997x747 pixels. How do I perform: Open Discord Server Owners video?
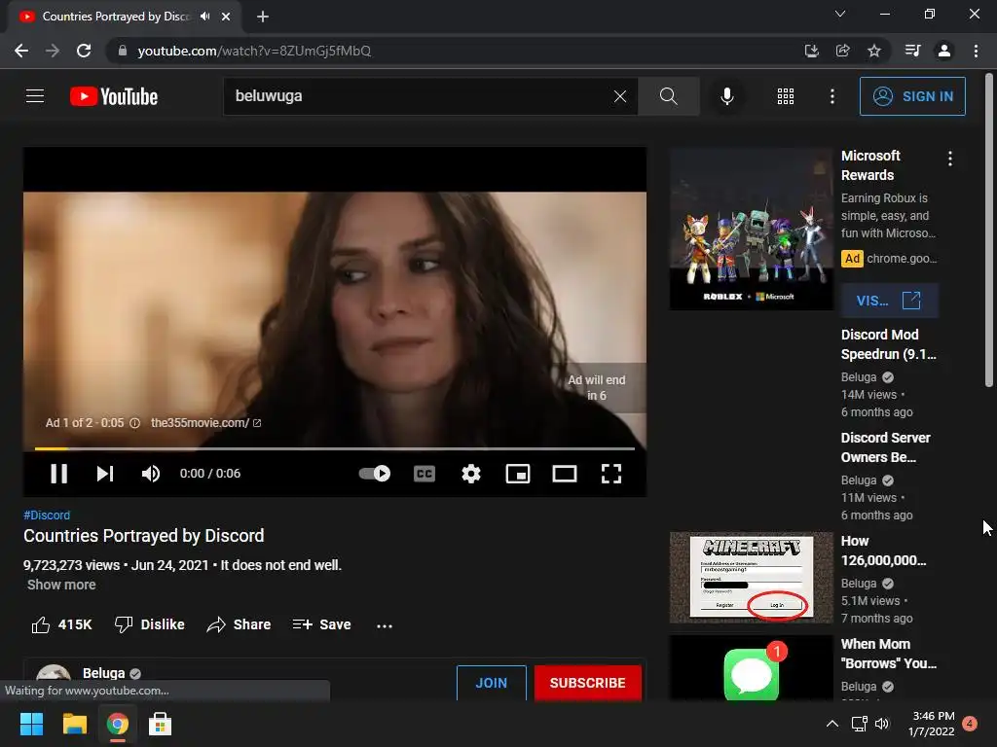(885, 447)
